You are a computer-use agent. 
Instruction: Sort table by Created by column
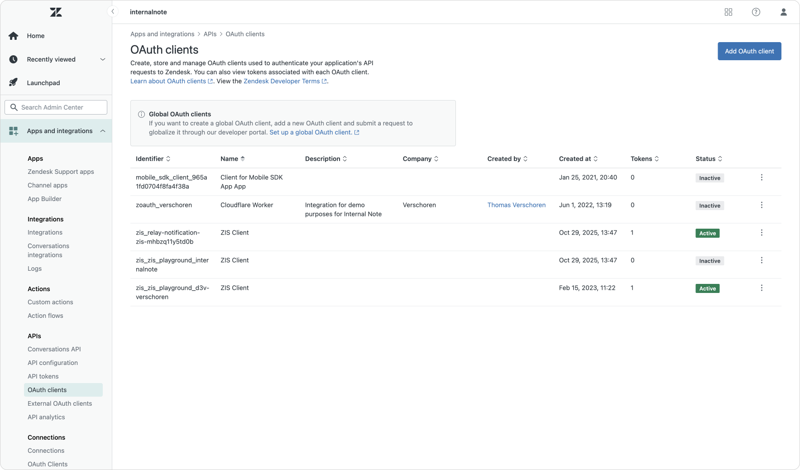(x=508, y=159)
